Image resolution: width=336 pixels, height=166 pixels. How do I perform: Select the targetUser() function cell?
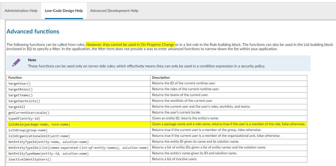19,84
